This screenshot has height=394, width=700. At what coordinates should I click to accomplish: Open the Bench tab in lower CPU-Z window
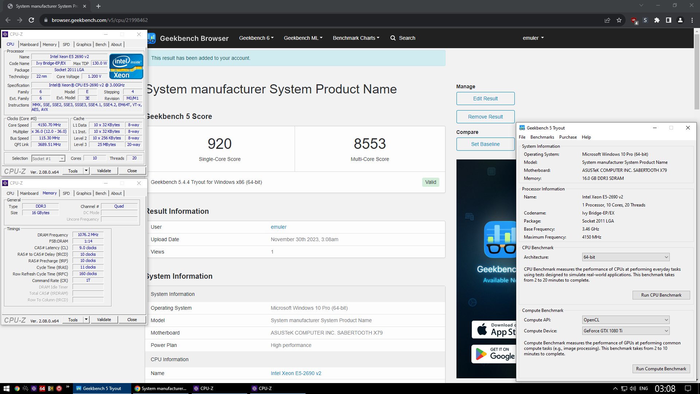tap(101, 193)
